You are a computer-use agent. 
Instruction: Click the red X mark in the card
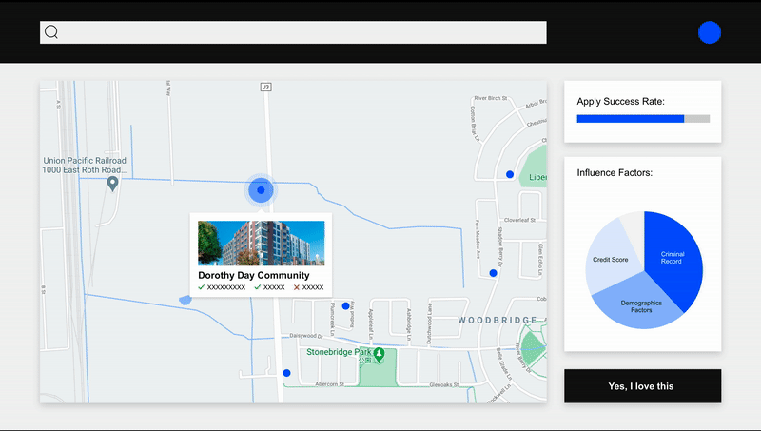(x=297, y=287)
